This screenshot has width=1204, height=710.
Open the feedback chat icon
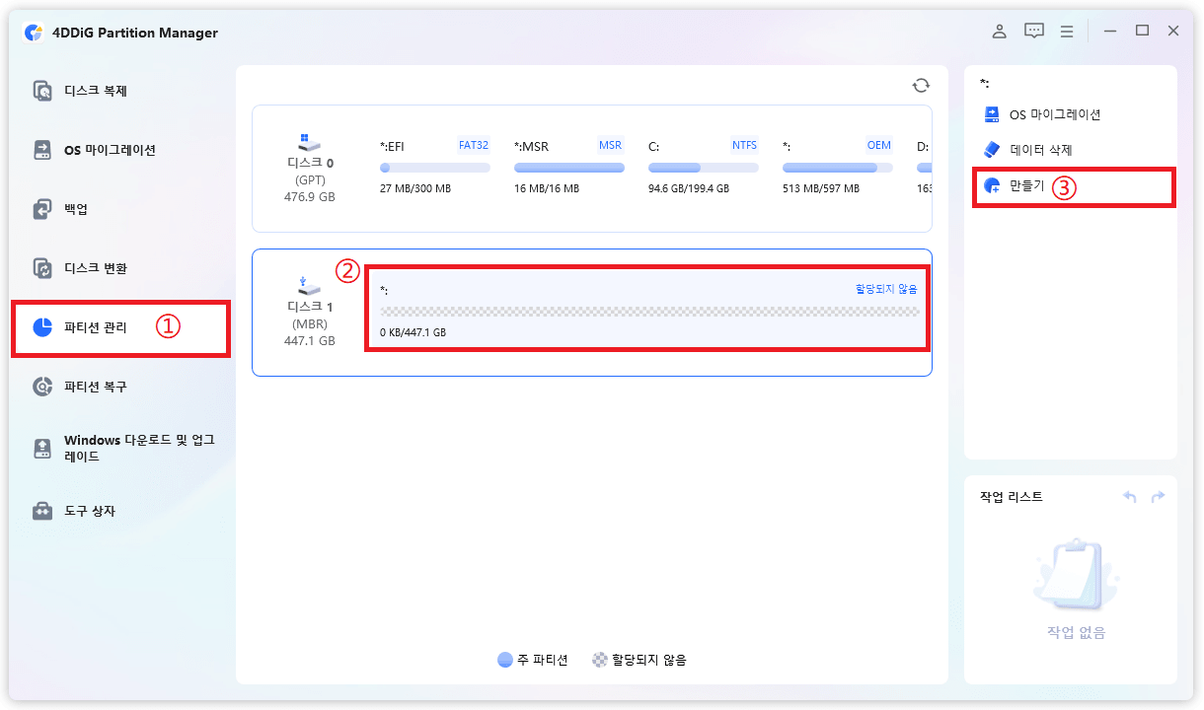(x=1033, y=32)
